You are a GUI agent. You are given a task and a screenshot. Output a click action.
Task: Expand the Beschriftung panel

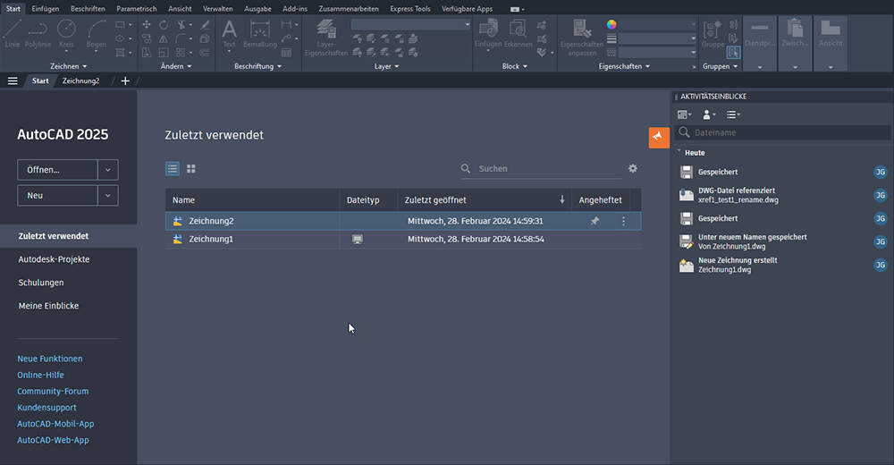(x=257, y=66)
